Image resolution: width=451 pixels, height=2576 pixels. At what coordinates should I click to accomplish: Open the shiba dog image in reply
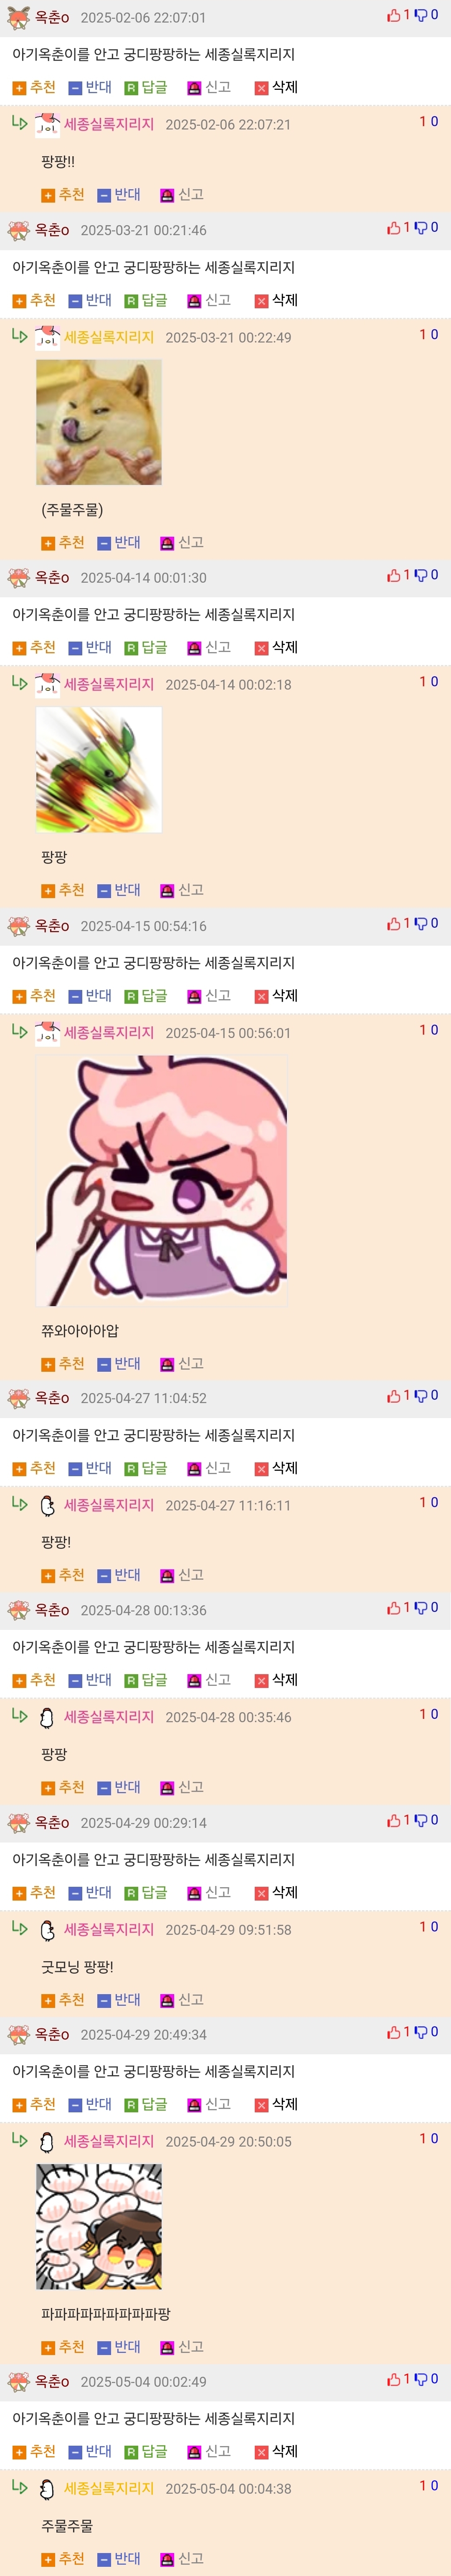click(x=99, y=422)
